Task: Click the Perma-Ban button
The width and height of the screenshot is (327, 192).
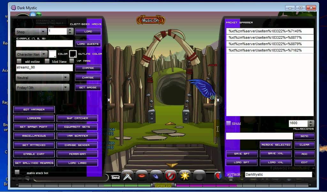Action: (77, 154)
